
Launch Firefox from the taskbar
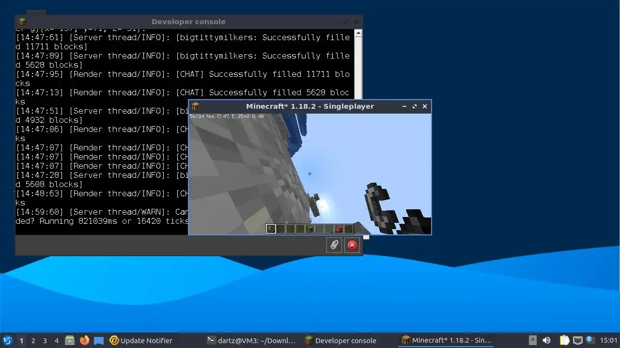click(x=85, y=340)
